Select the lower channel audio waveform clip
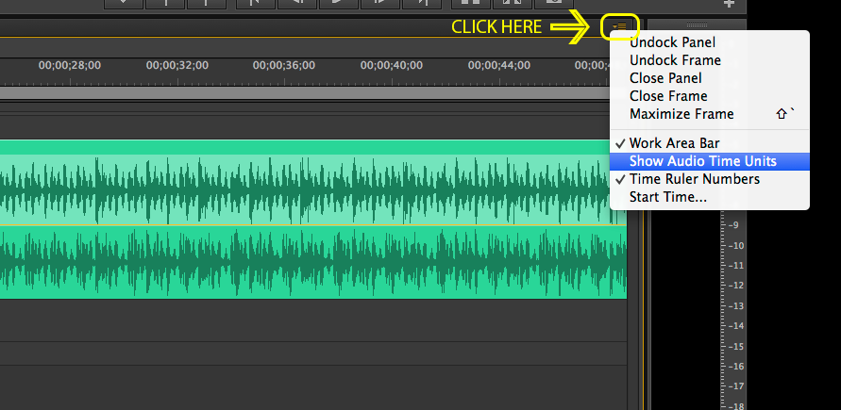The height and width of the screenshot is (410, 841). click(x=313, y=262)
